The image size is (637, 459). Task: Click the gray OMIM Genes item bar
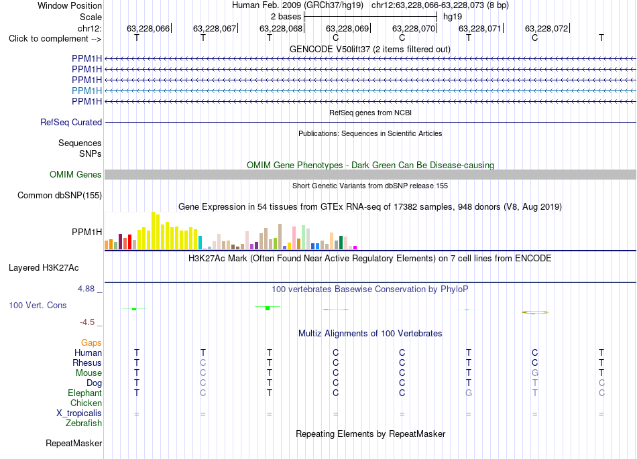[x=370, y=174]
